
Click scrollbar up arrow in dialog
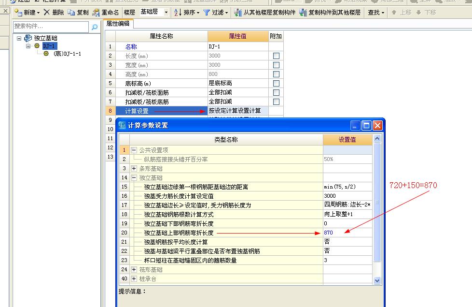pyautogui.click(x=377, y=138)
